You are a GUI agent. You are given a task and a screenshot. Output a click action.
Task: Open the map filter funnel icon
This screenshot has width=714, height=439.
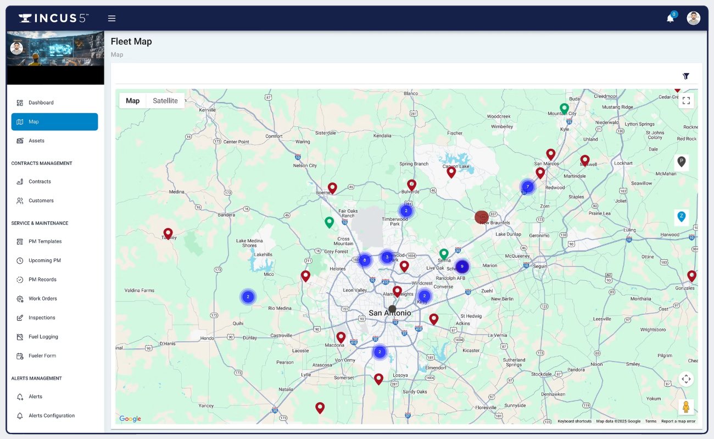pos(685,76)
